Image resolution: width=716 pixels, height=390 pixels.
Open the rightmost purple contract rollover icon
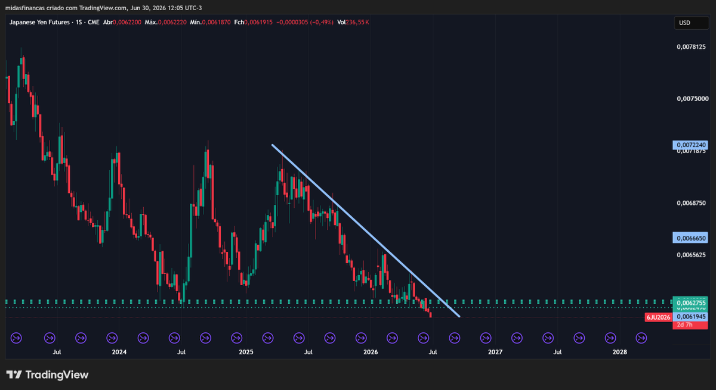641,338
